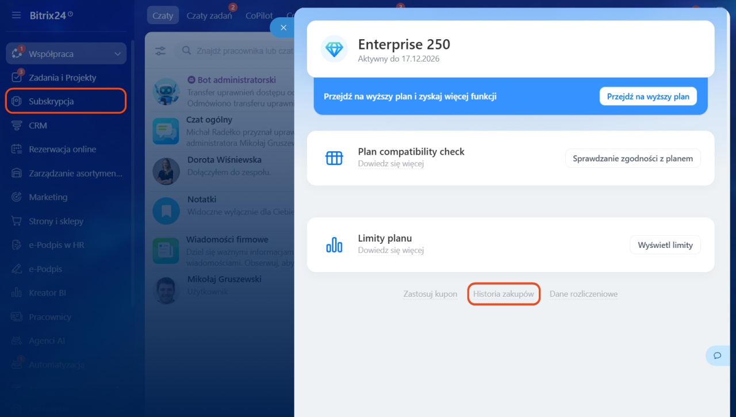Open Strony i sklepy section
Screen dimensions: 736x417
[56, 221]
